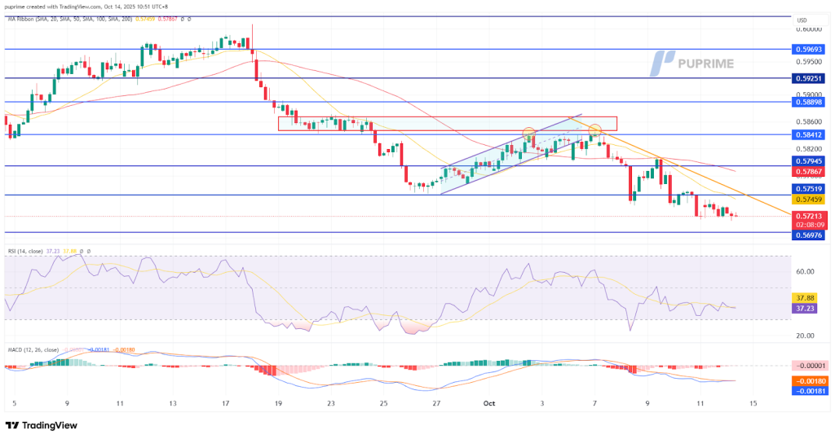Select the MACD (12, 26, close) legend

pos(34,349)
